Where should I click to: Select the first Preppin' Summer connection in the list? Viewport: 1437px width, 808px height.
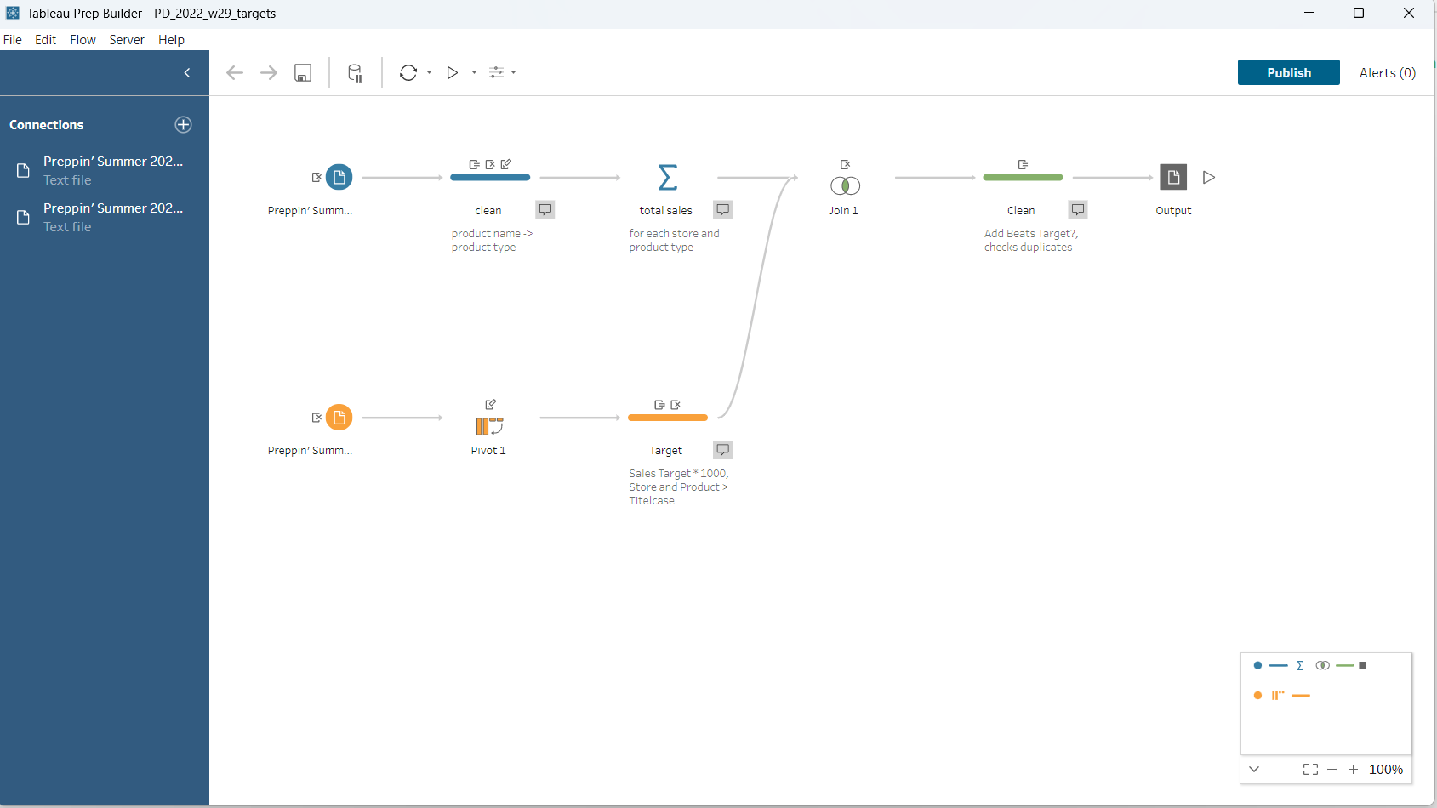pyautogui.click(x=105, y=170)
